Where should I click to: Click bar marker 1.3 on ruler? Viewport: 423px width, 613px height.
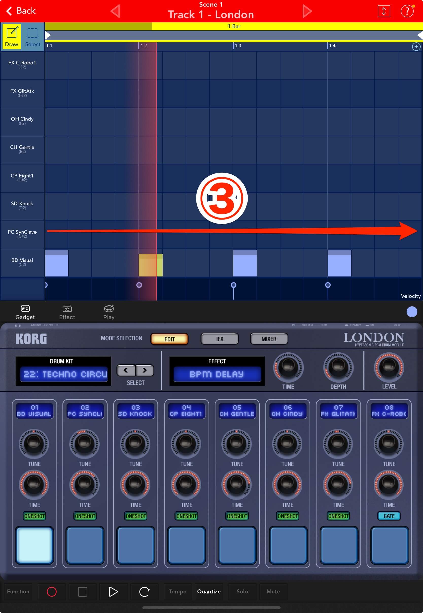tap(237, 46)
